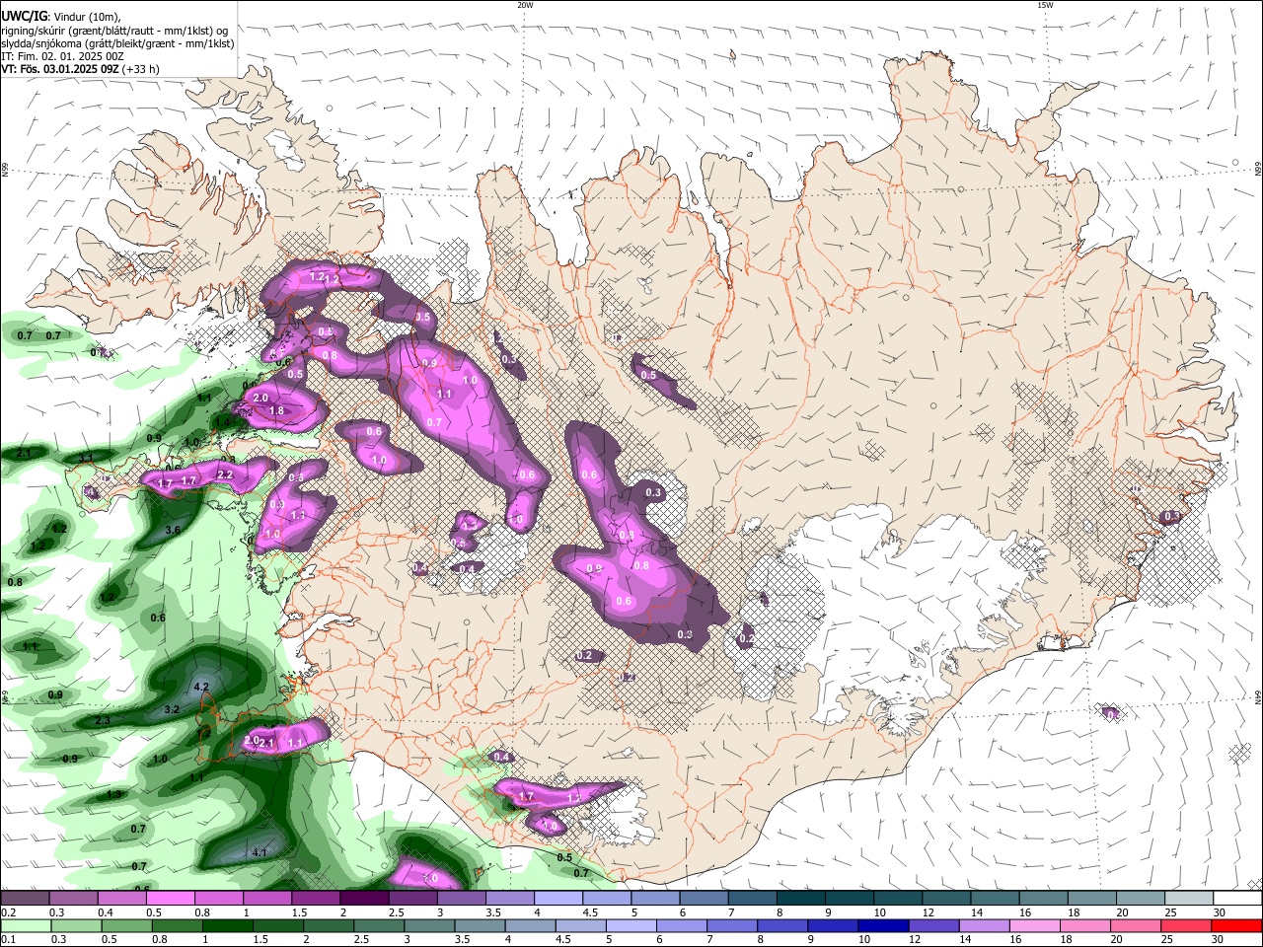Pick darkest purple swatch between 2 and 2.5, upper legend

pos(364,899)
